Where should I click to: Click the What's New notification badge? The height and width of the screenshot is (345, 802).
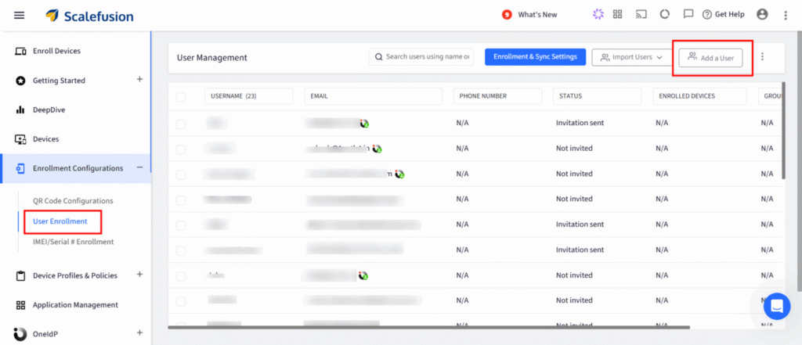pos(507,15)
